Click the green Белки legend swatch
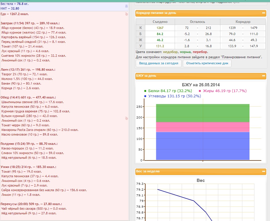This screenshot has width=270, height=221. point(146,91)
